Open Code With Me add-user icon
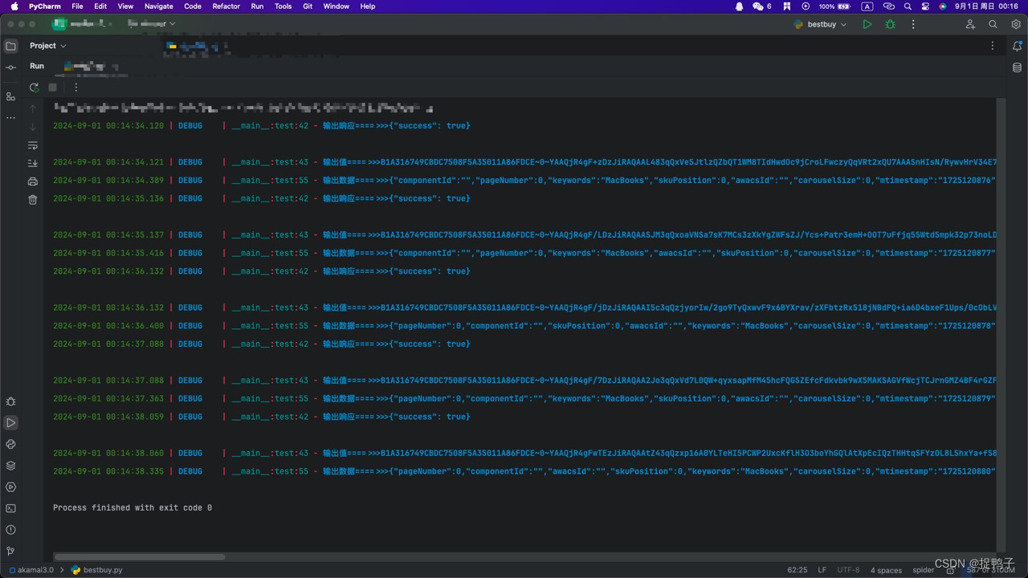The width and height of the screenshot is (1028, 578). 970,25
